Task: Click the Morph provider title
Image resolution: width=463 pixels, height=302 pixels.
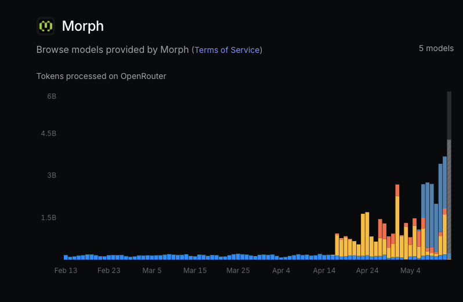Action: (83, 26)
